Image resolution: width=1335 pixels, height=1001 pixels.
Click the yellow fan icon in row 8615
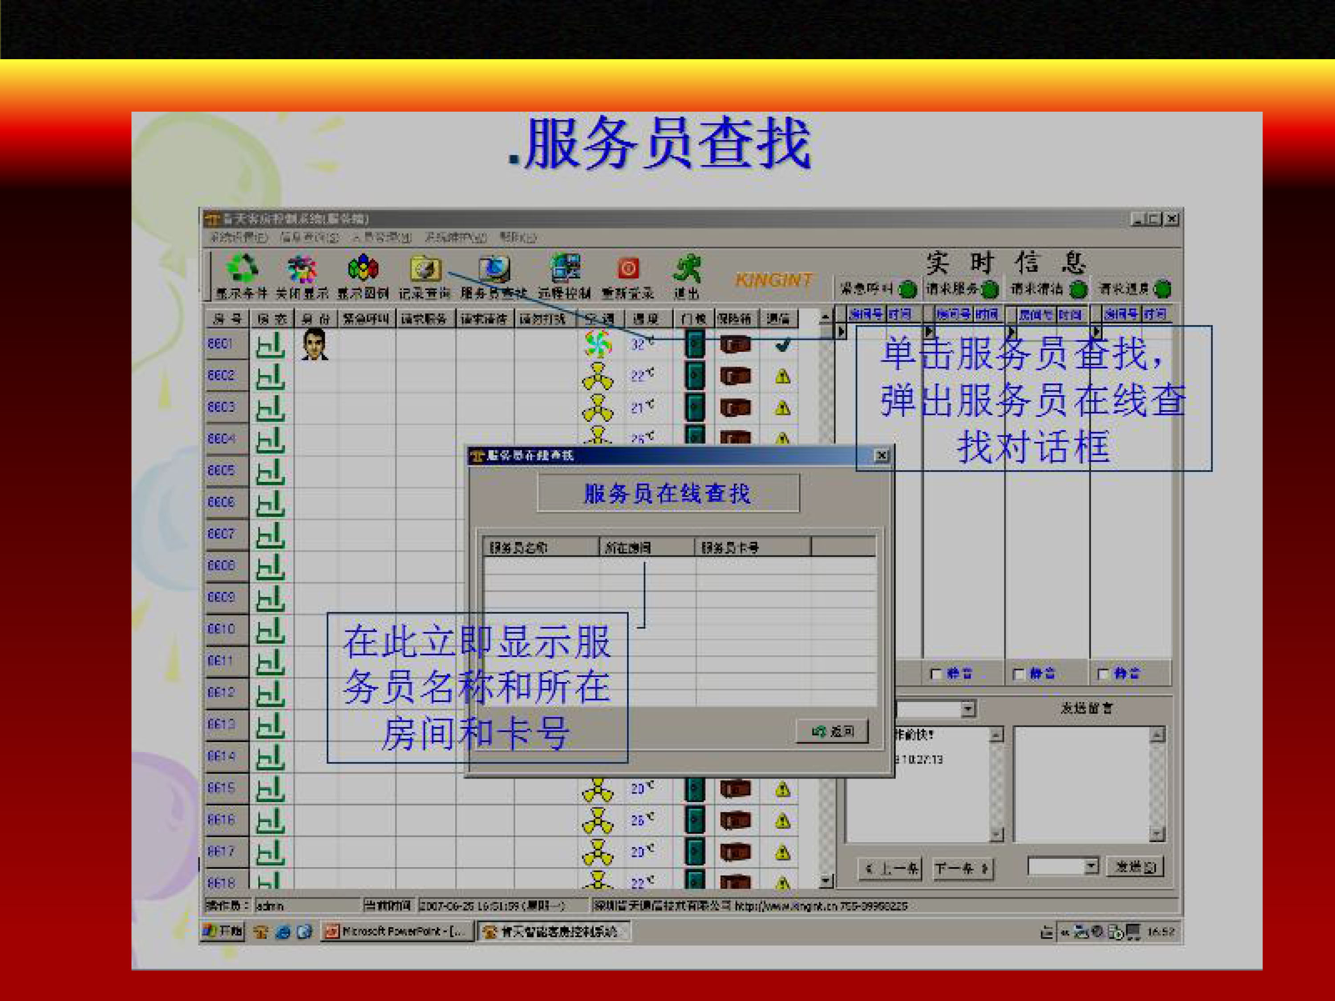click(x=598, y=789)
